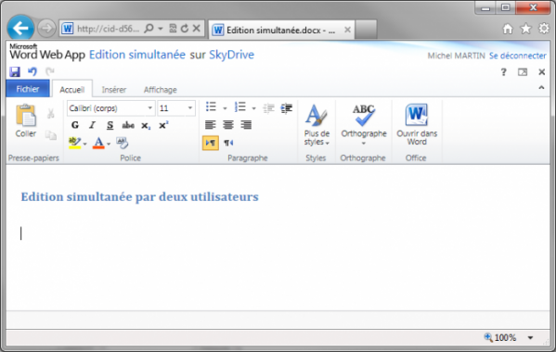Open highlight color dropdown arrow
This screenshot has height=352, width=556.
84,144
